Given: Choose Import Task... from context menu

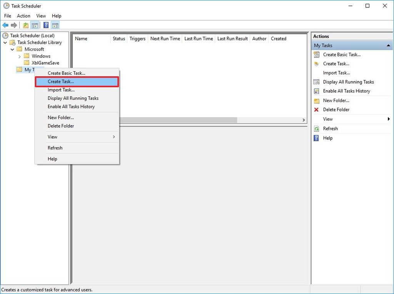Looking at the screenshot, I should pyautogui.click(x=77, y=90).
